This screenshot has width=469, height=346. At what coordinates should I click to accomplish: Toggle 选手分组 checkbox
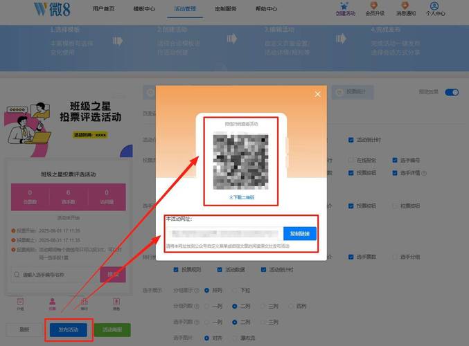pos(395,257)
